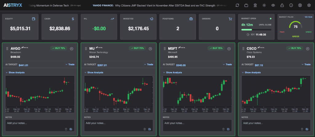Click the market open progress bar
The height and width of the screenshot is (137, 315).
tap(256, 30)
